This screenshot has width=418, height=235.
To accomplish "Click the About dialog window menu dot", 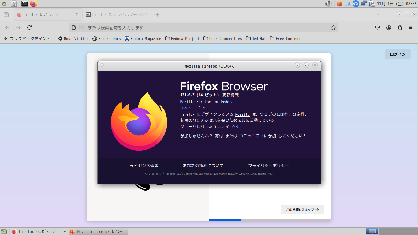I will pyautogui.click(x=102, y=65).
